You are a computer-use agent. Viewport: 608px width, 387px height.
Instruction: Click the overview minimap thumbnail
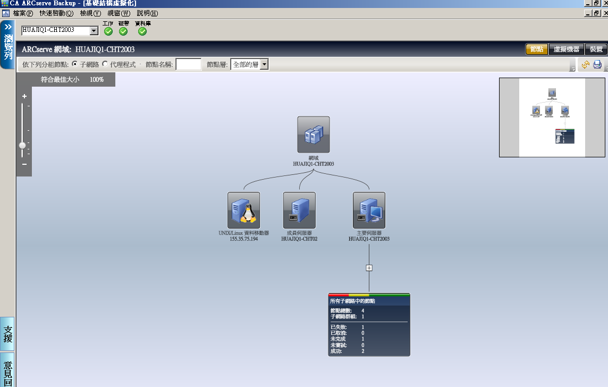pos(552,117)
